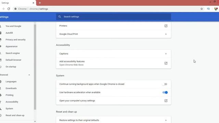This screenshot has height=123, width=219.
Task: Open Search engine settings
Action: tap(13, 53)
